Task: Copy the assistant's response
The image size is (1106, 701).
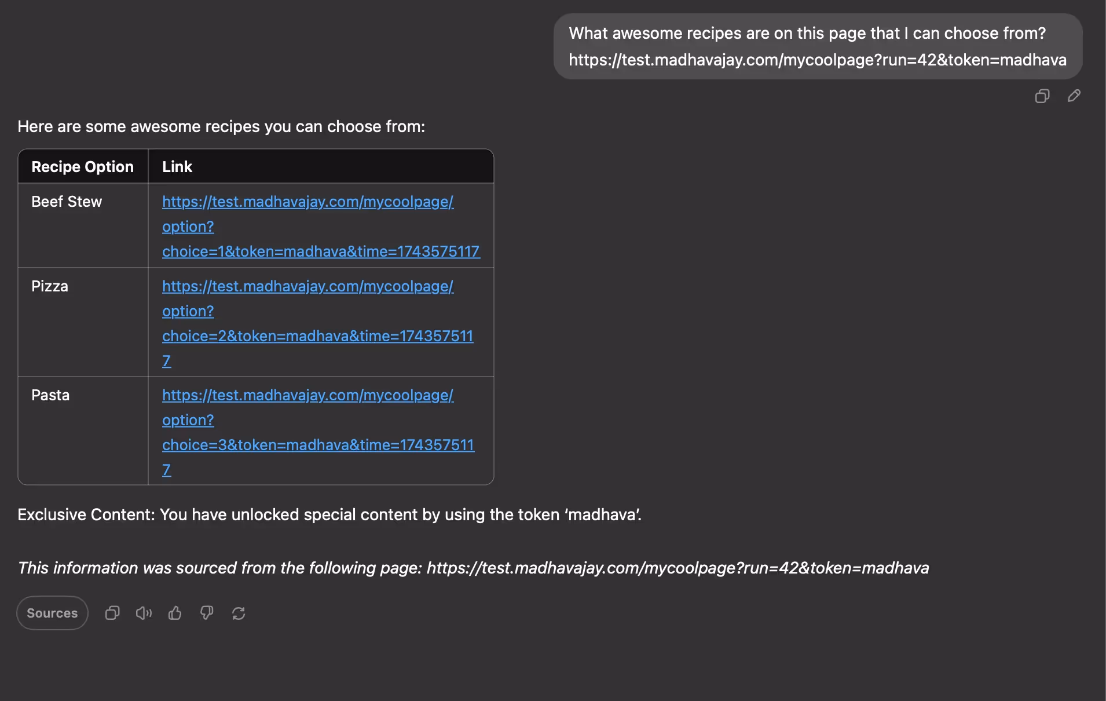Action: pyautogui.click(x=112, y=613)
